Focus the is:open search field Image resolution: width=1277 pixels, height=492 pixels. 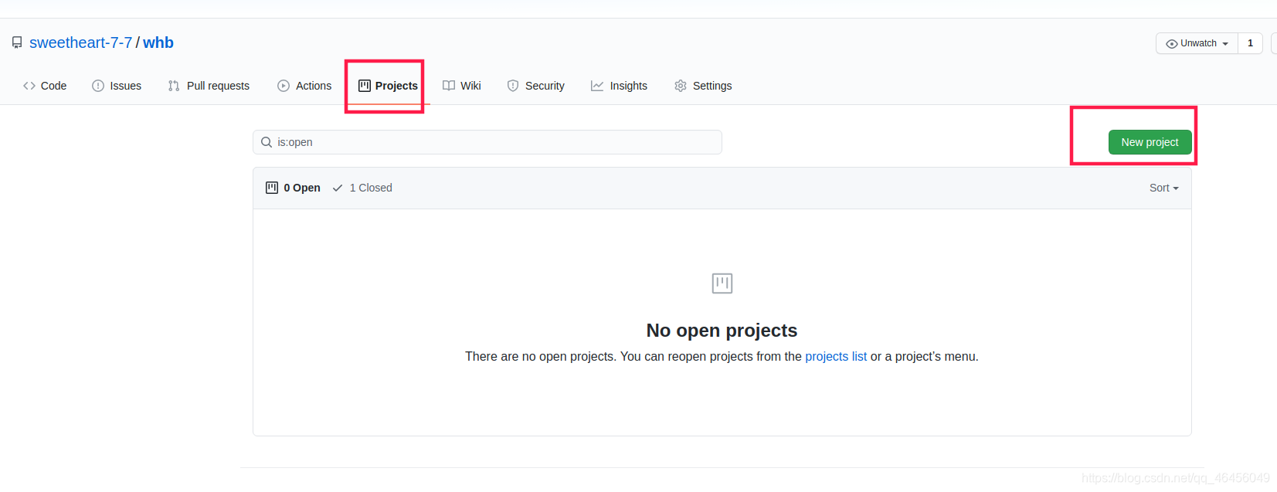[x=487, y=142]
